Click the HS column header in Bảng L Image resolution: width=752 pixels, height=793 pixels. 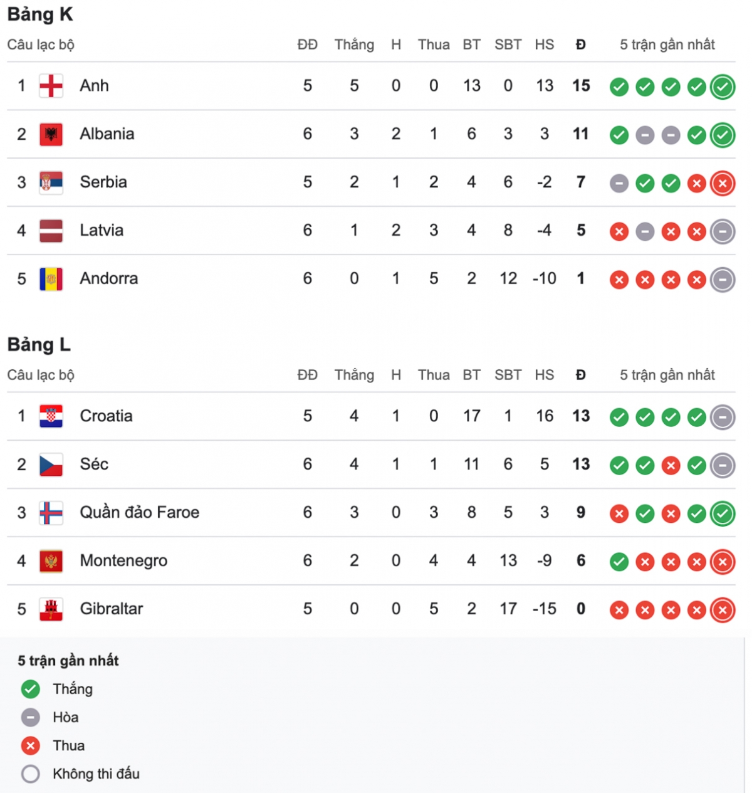click(x=544, y=375)
